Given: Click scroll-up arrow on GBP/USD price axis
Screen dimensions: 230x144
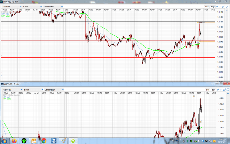Looking at the screenshot, I should [x=228, y=93].
